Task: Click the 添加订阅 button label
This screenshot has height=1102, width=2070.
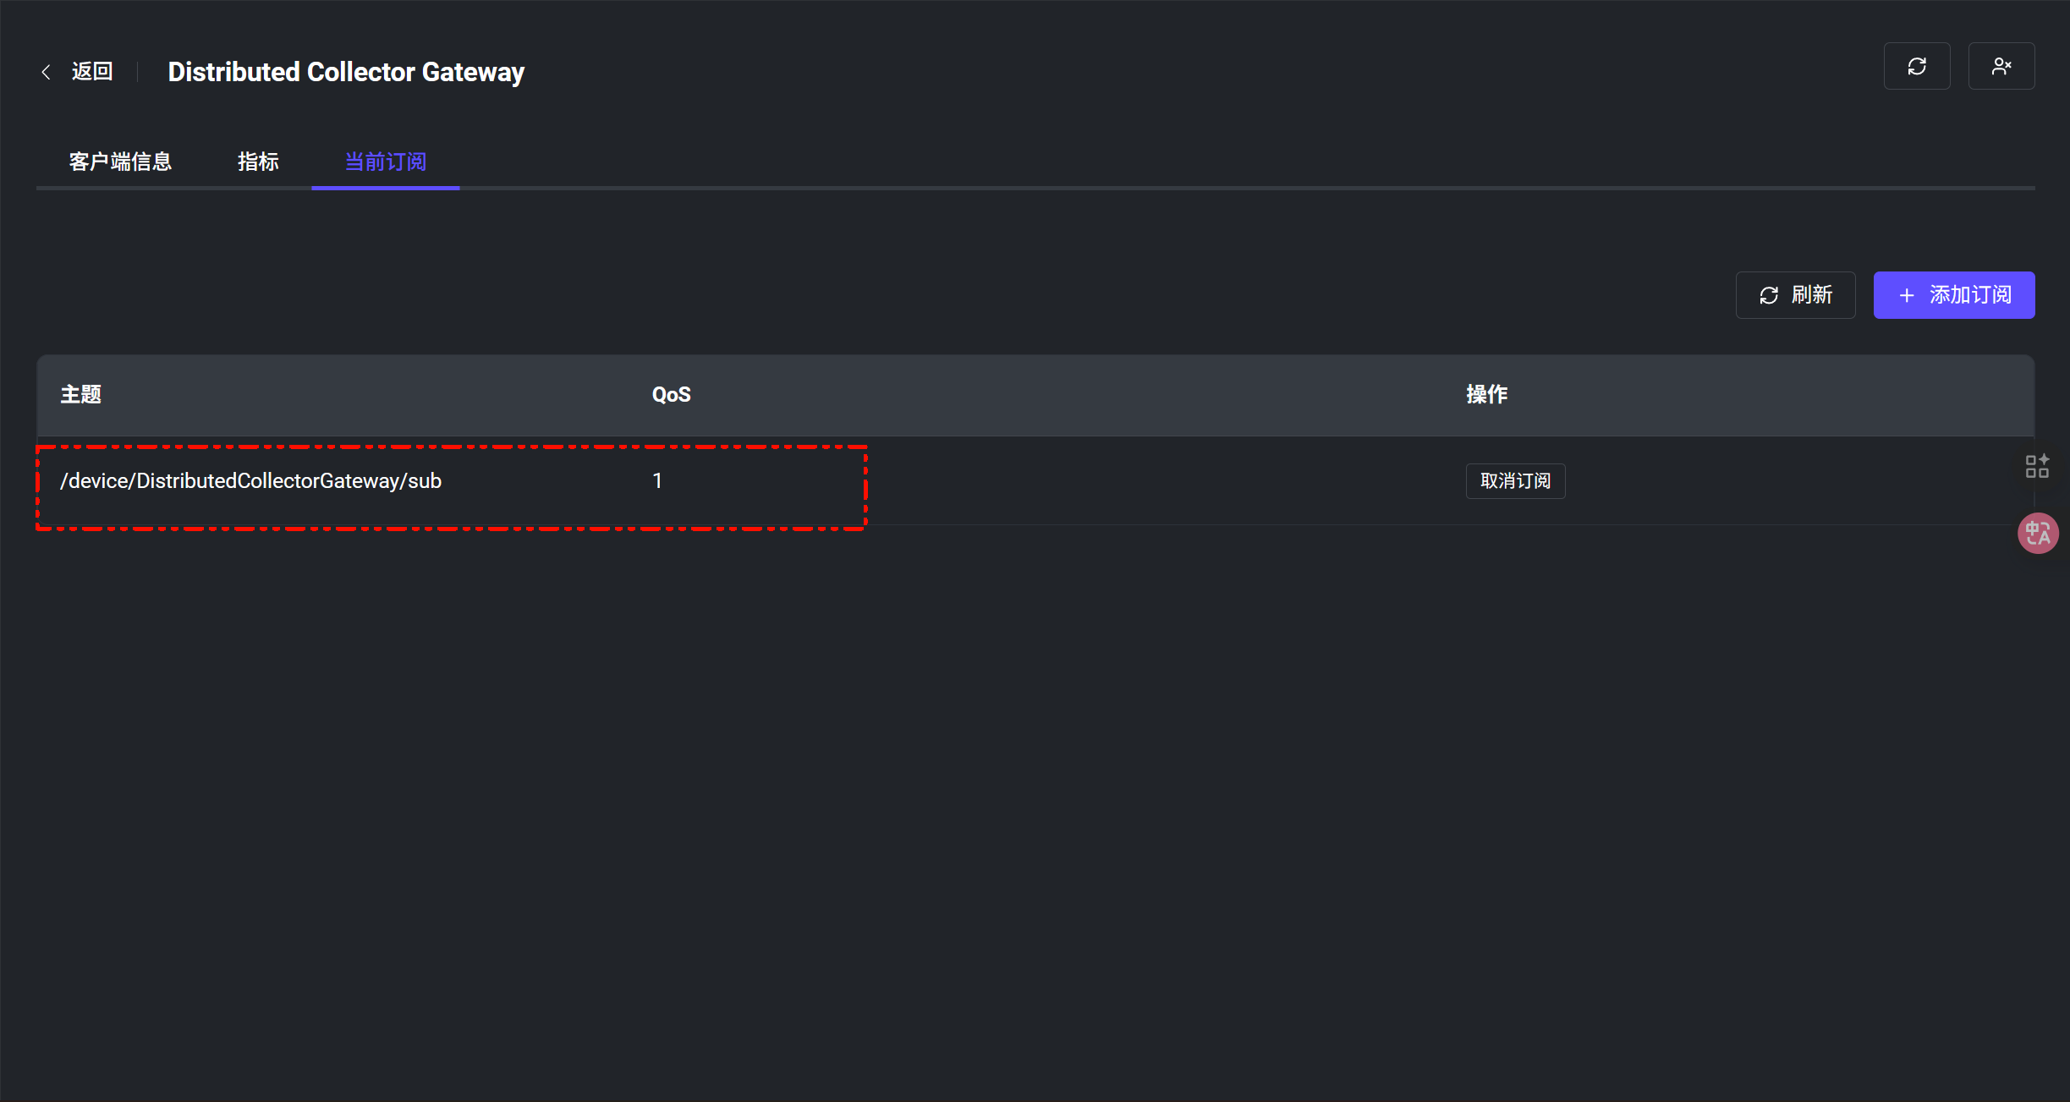Action: [x=1970, y=295]
